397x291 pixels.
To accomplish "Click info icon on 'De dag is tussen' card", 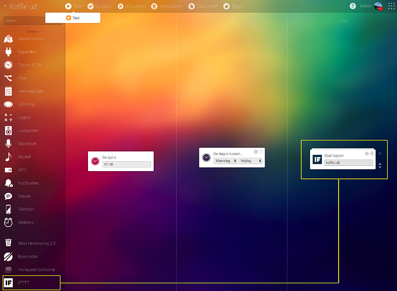I will (x=256, y=152).
